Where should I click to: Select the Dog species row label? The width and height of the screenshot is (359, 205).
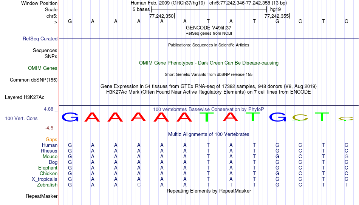point(53,162)
